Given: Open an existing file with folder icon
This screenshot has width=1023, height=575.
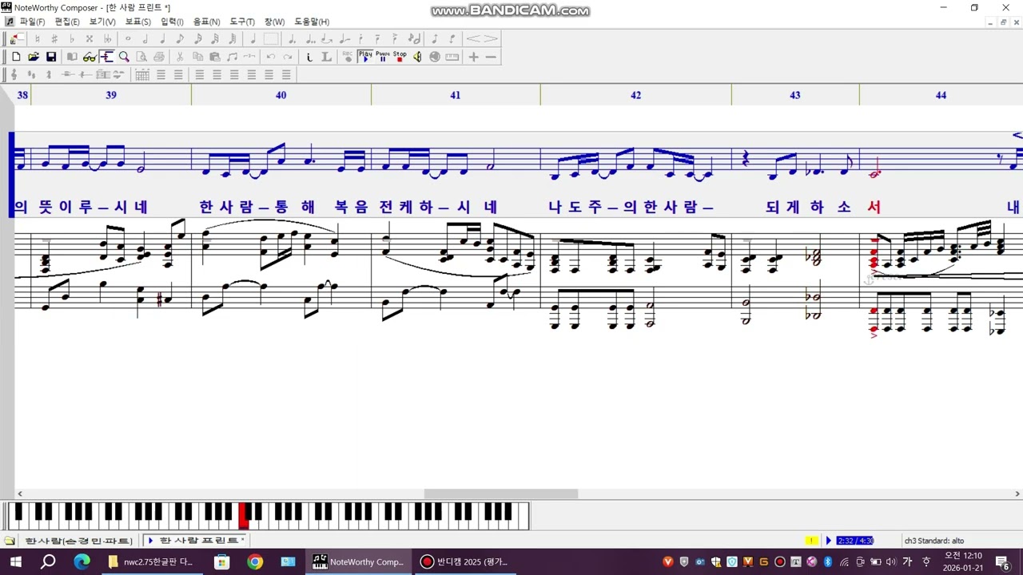Looking at the screenshot, I should (34, 57).
